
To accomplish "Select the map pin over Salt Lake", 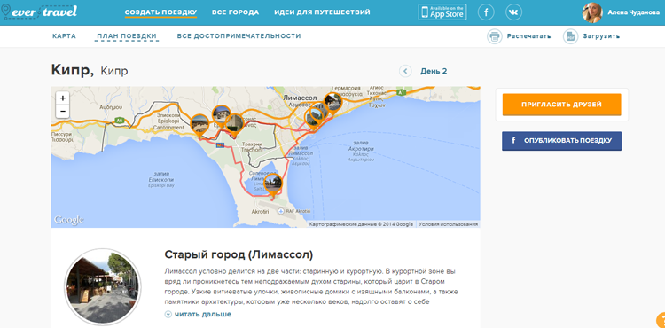I will [272, 184].
